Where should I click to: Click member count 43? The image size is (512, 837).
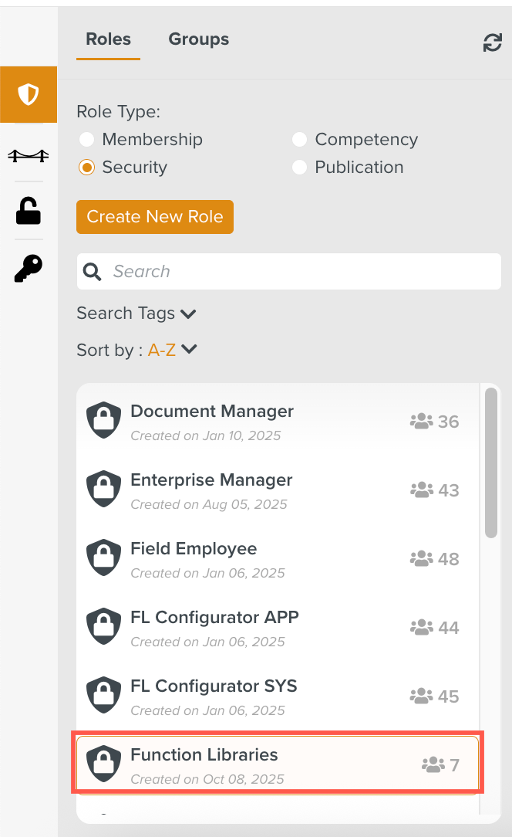click(x=449, y=490)
